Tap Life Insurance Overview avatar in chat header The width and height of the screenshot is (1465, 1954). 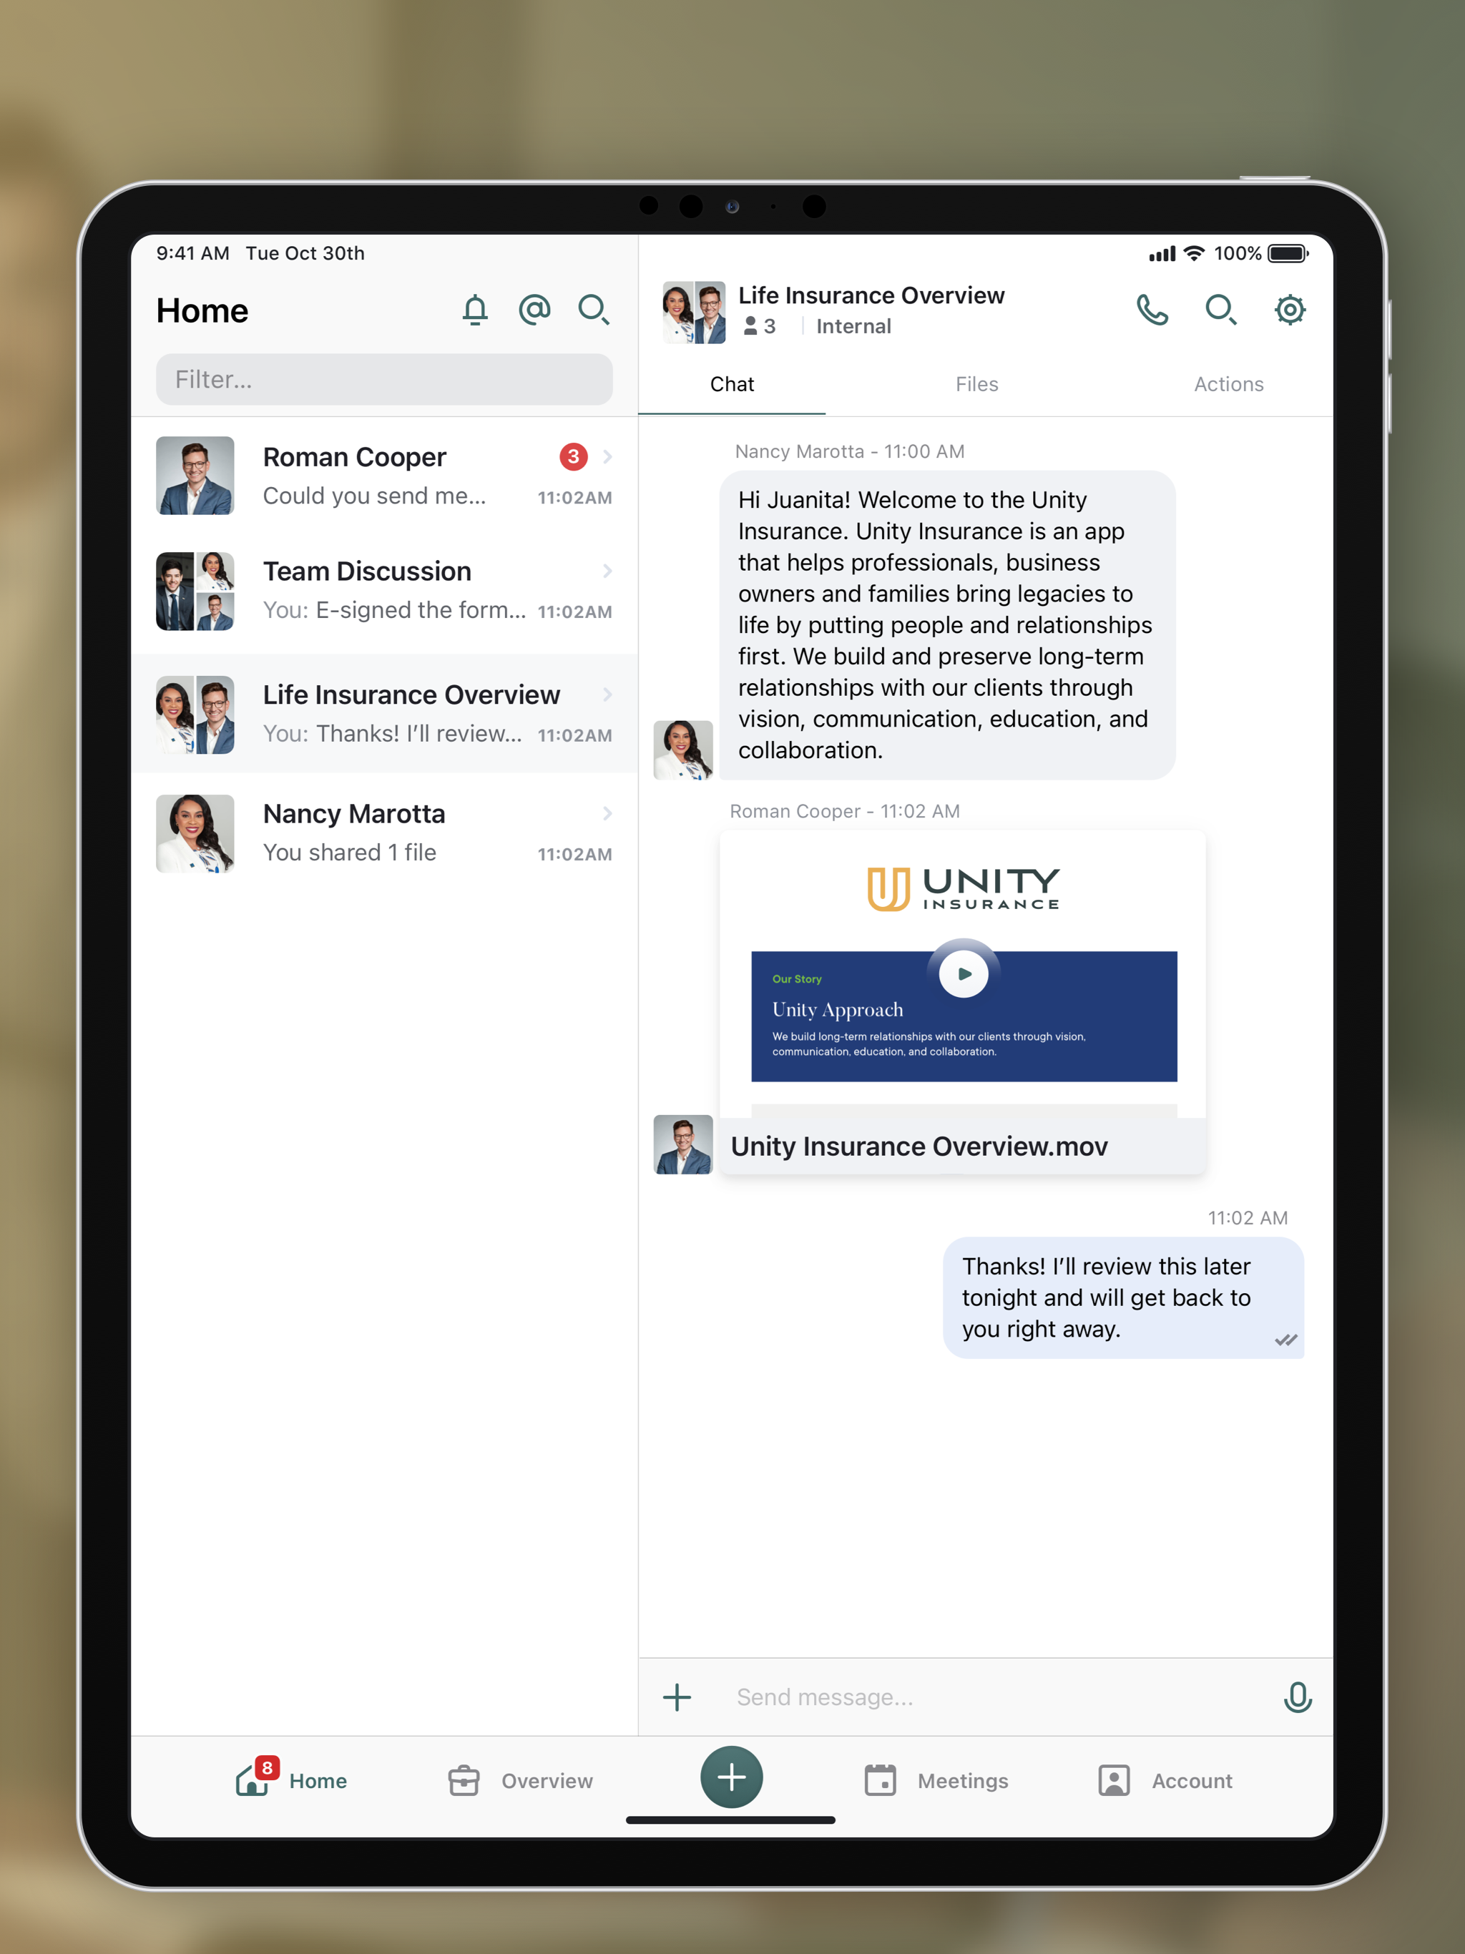pyautogui.click(x=695, y=312)
